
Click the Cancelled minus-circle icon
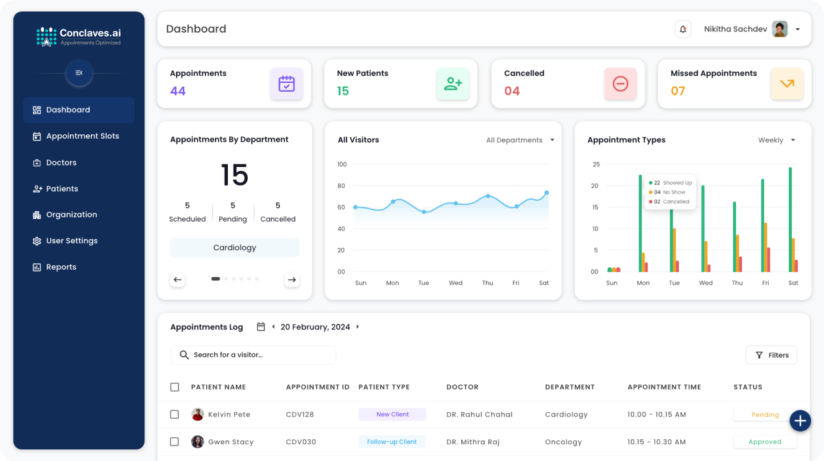(x=620, y=84)
